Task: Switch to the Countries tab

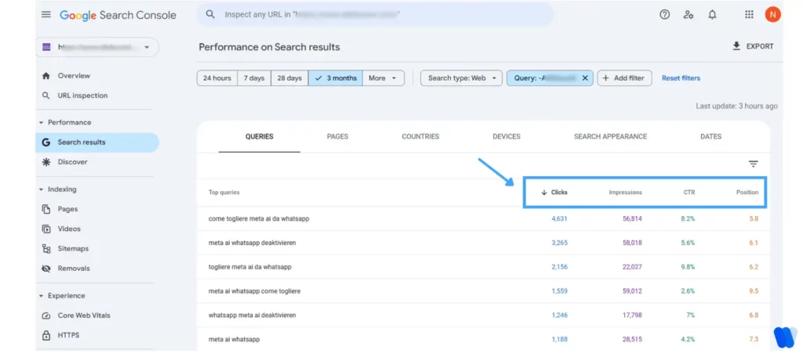Action: pyautogui.click(x=420, y=136)
